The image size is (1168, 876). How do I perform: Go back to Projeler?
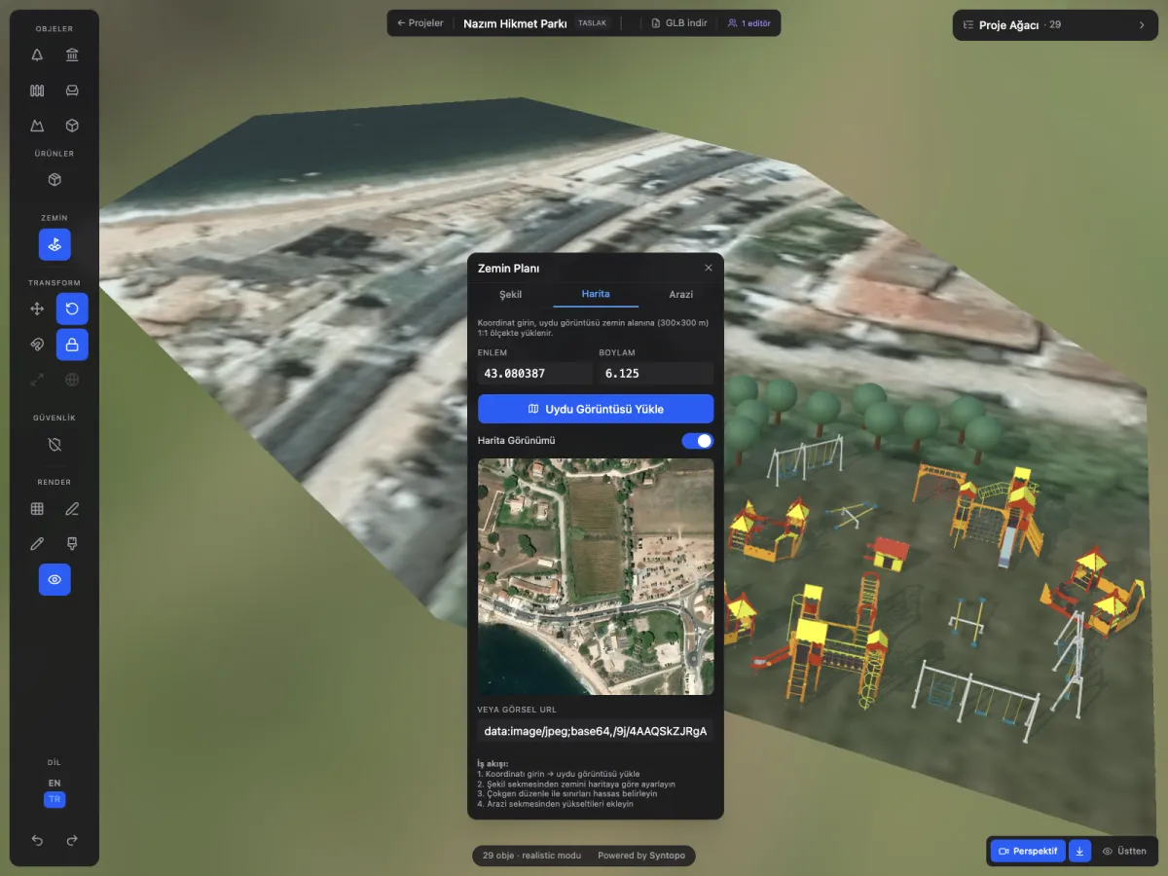(420, 23)
